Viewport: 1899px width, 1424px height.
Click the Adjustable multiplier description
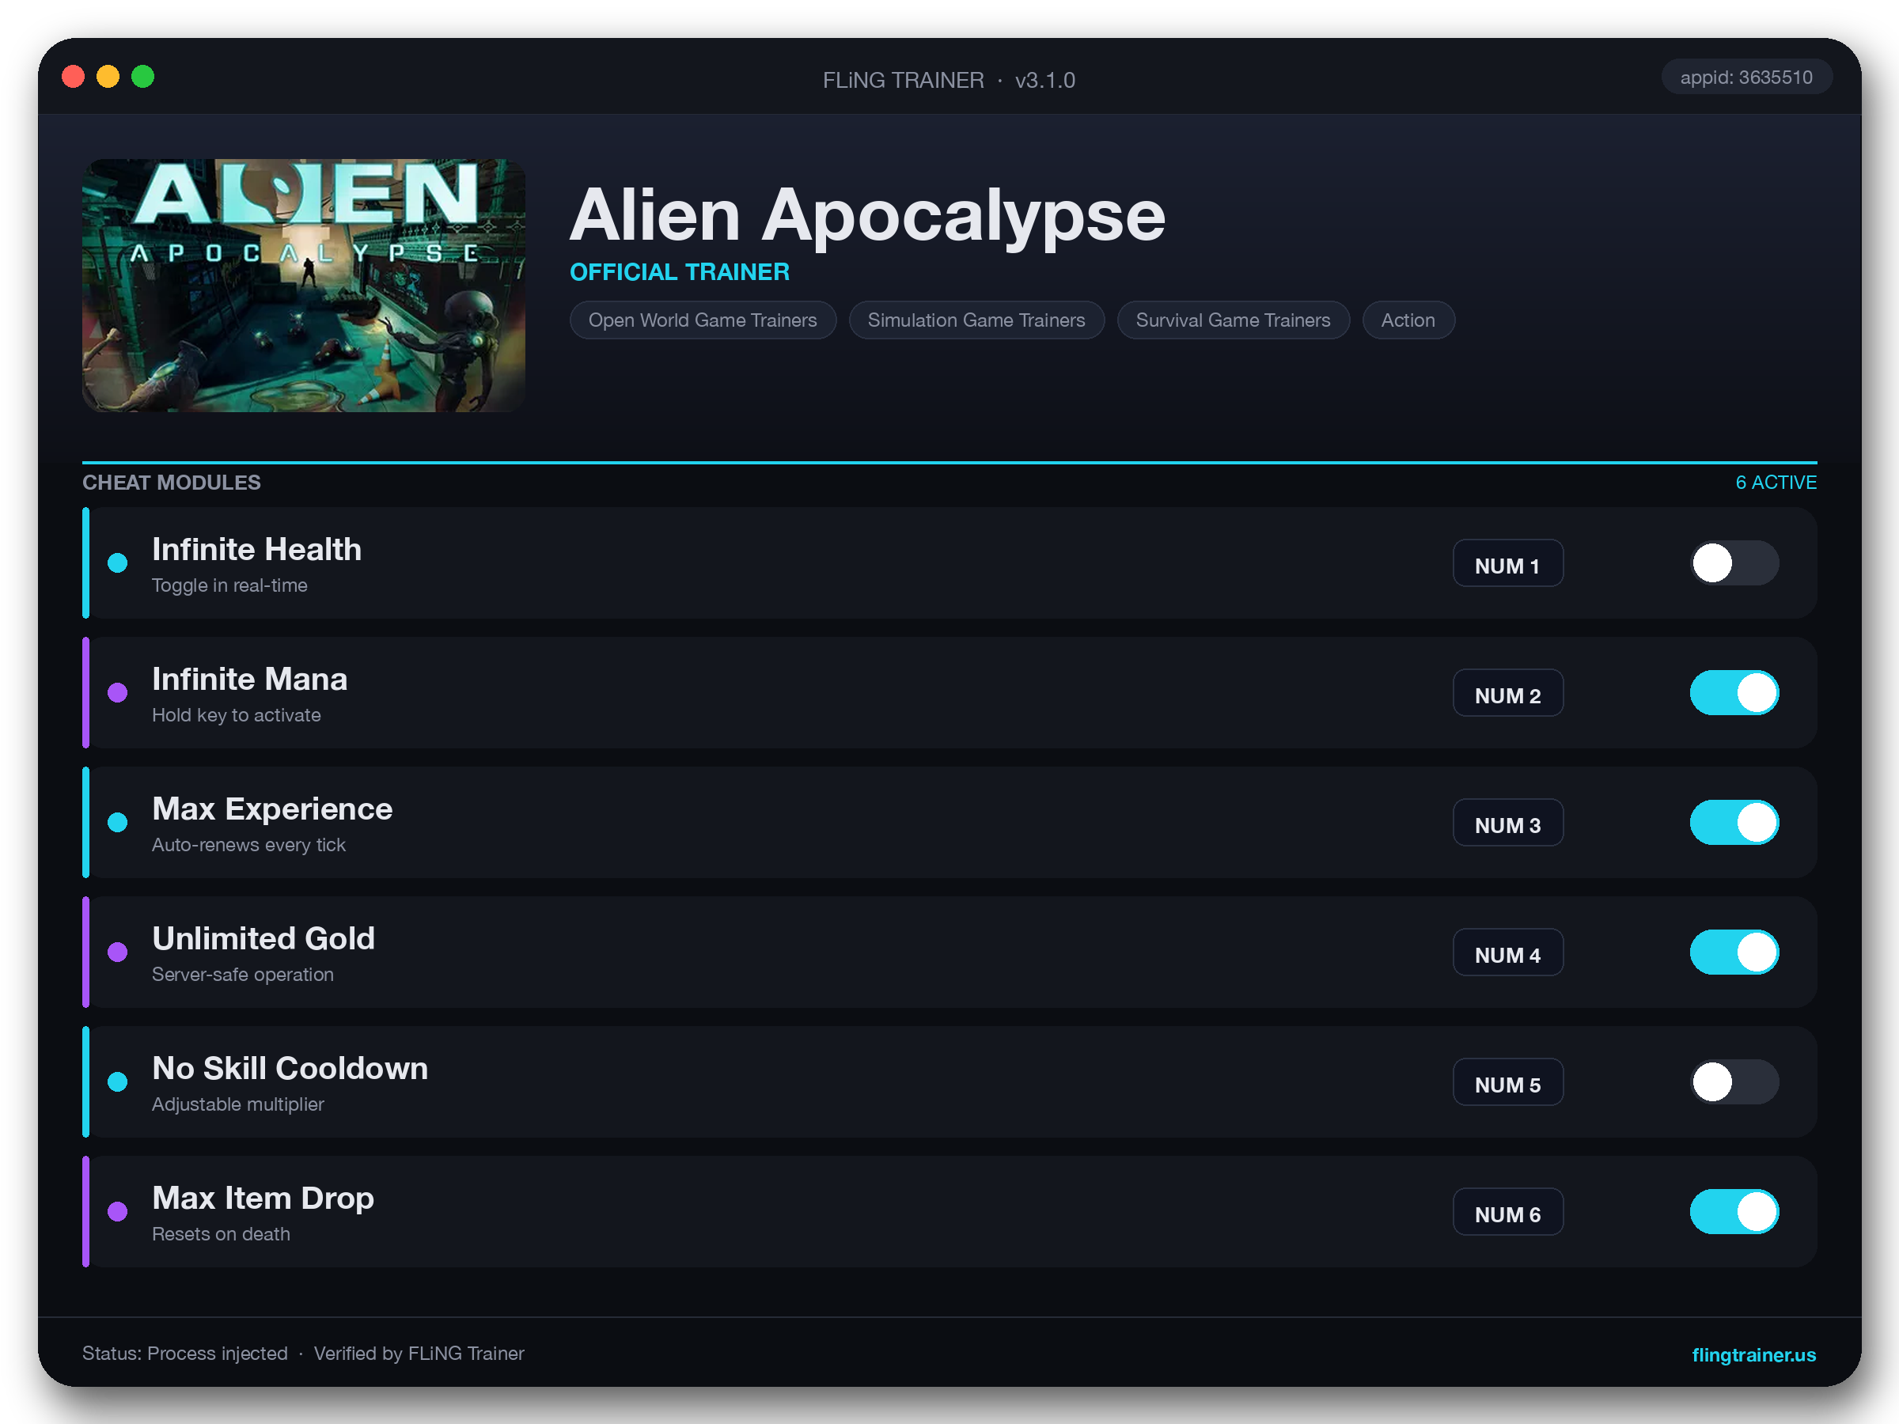click(x=238, y=1104)
